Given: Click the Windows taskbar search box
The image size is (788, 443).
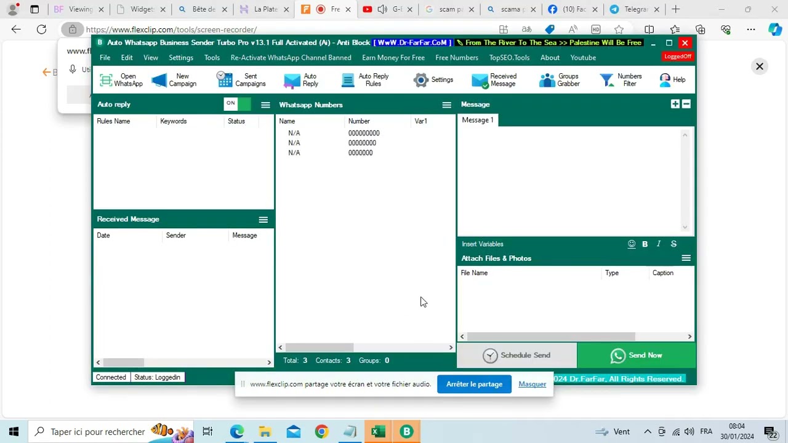Looking at the screenshot, I should (111, 432).
